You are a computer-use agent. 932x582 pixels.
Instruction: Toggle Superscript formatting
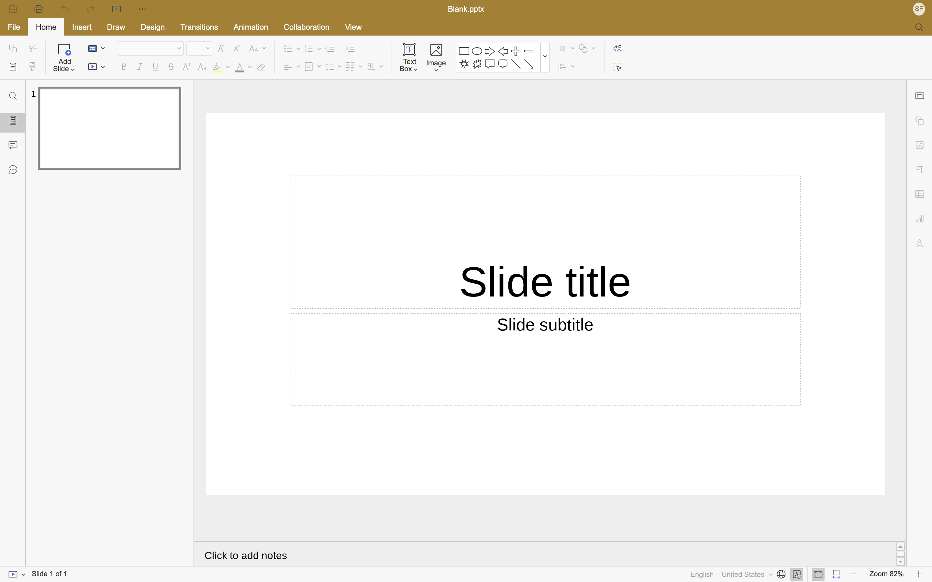[x=186, y=67]
